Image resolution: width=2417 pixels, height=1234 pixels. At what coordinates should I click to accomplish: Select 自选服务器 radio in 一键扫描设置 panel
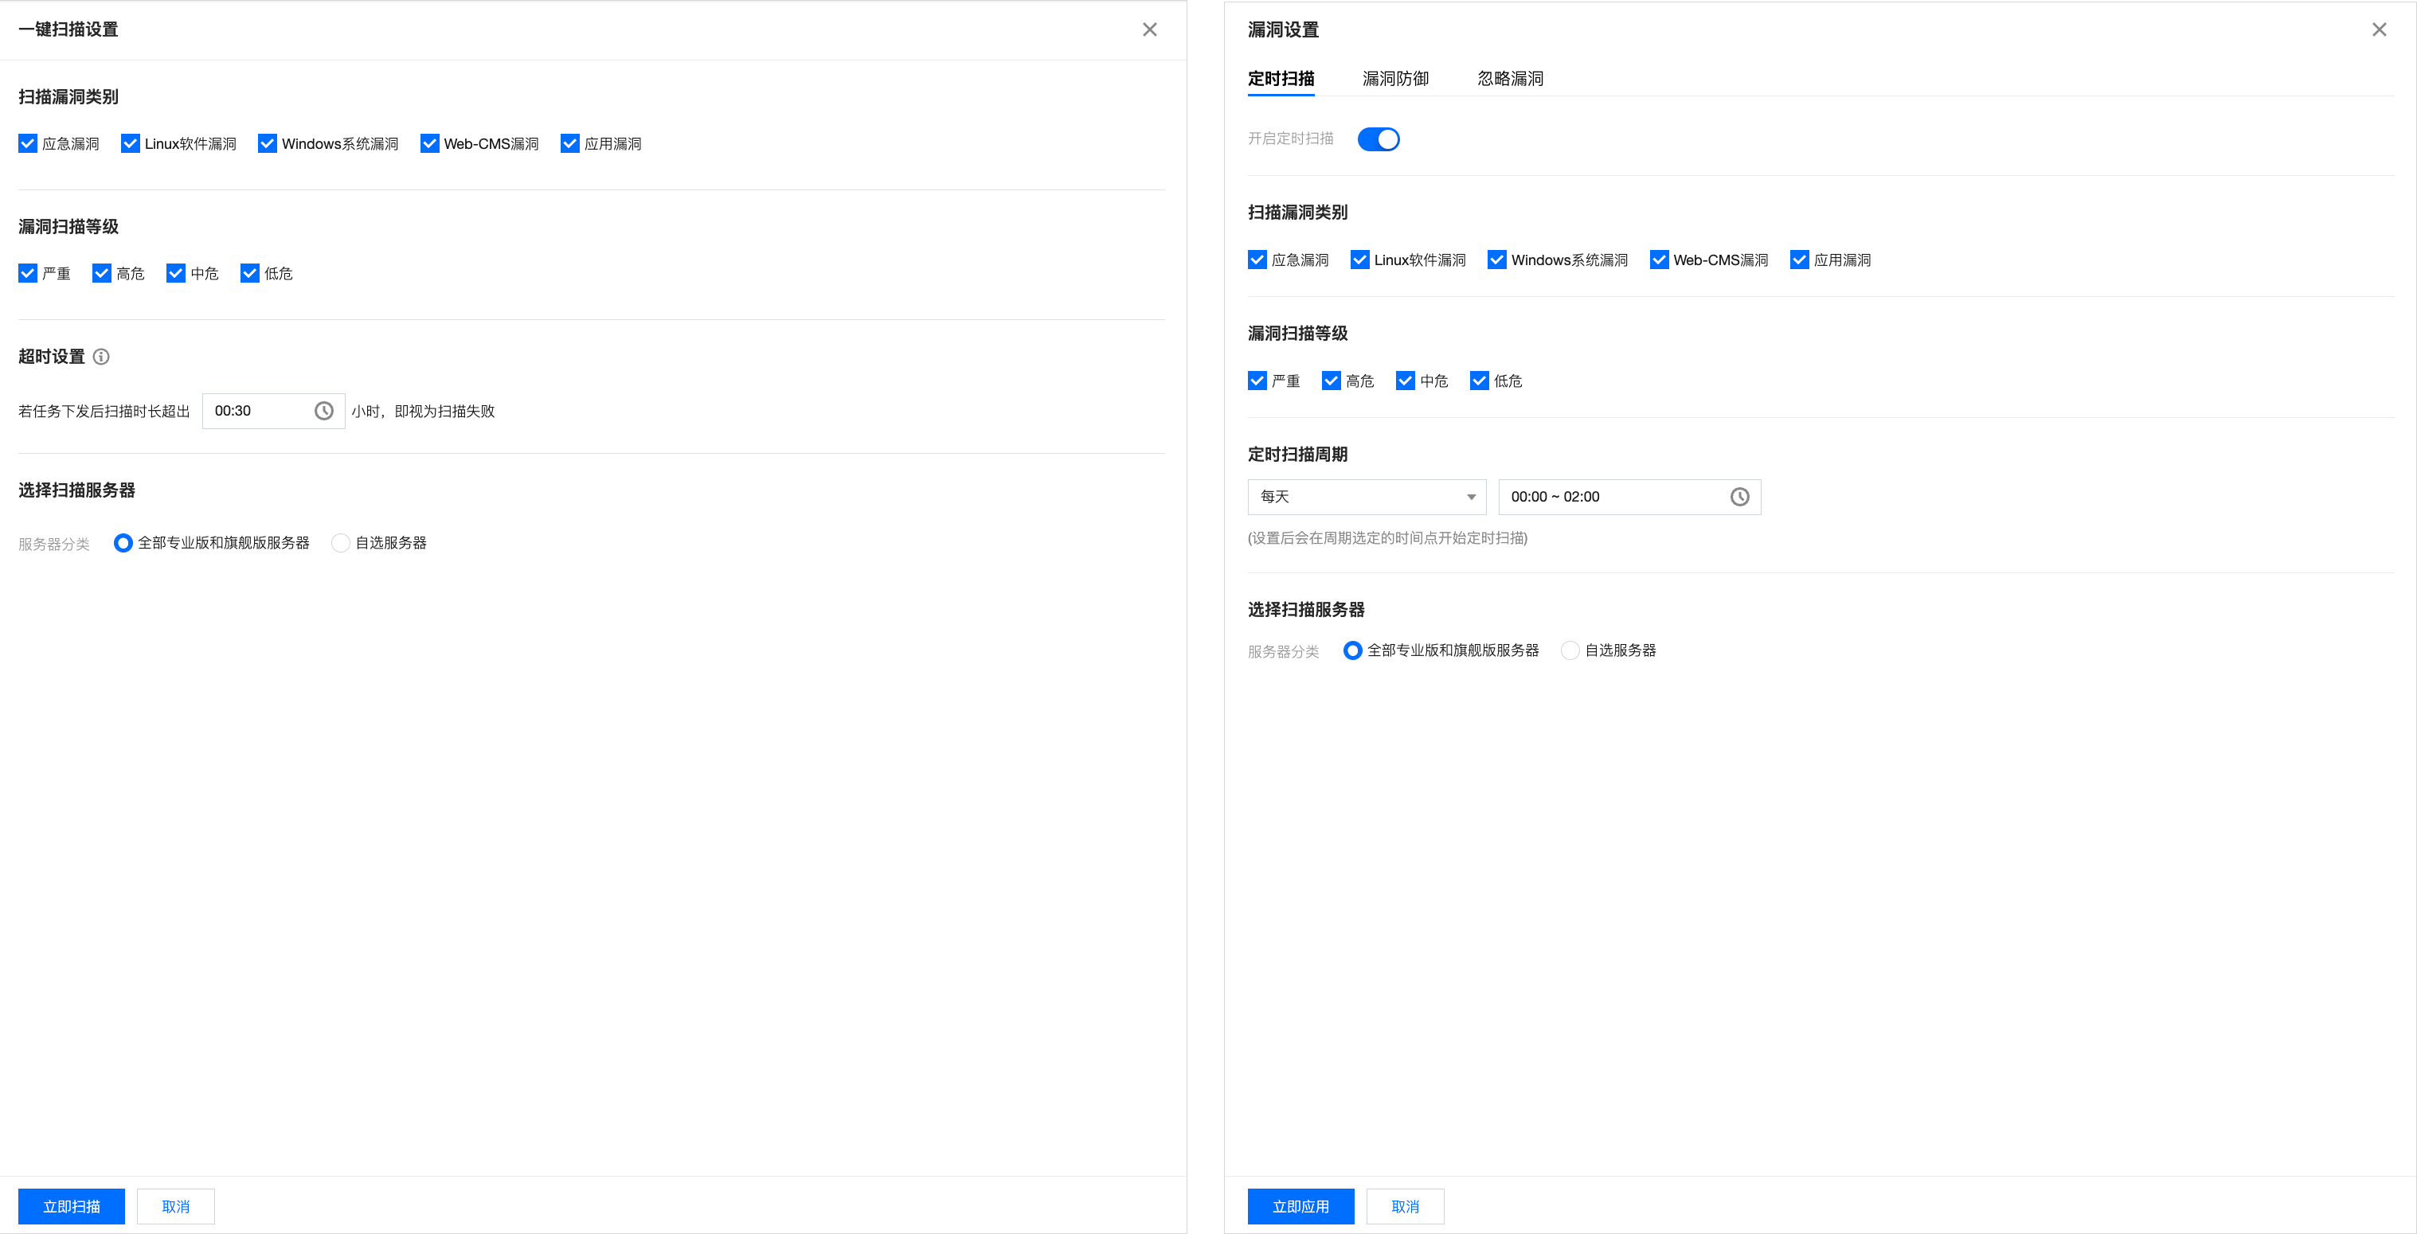coord(341,543)
